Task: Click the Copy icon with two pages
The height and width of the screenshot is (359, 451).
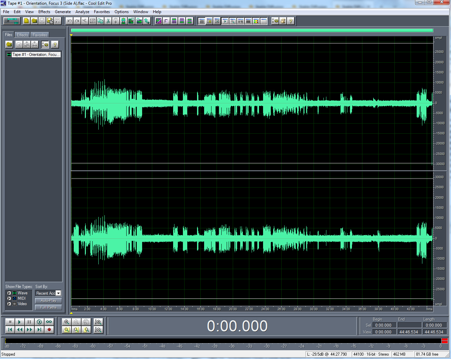Action: (100, 21)
